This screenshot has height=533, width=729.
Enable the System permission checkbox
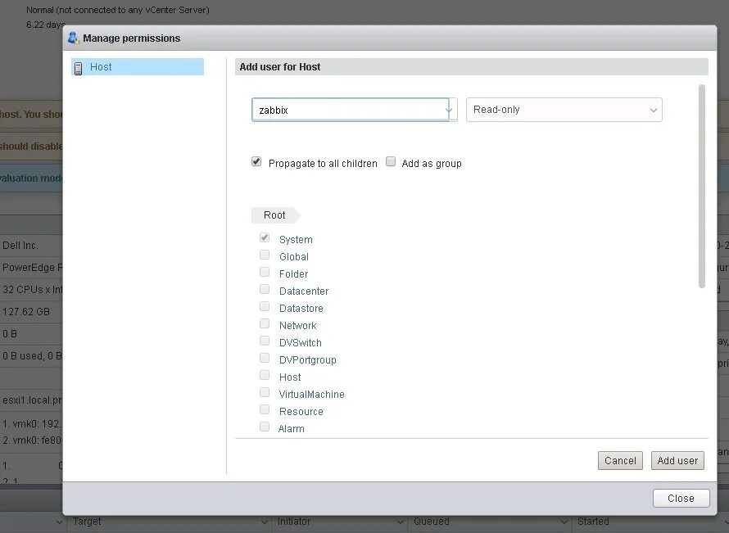264,237
